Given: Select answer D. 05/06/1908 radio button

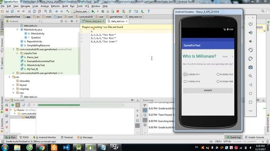Looking at the screenshot, I should pos(218,81).
